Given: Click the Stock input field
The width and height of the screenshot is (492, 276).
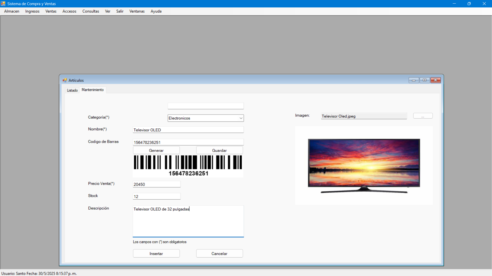Looking at the screenshot, I should click(x=156, y=196).
